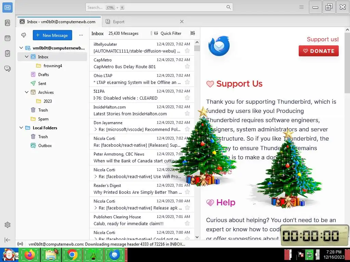Viewport: 350px width, 262px height.
Task: Collapse the Local Folders tree
Action: (x=21, y=128)
